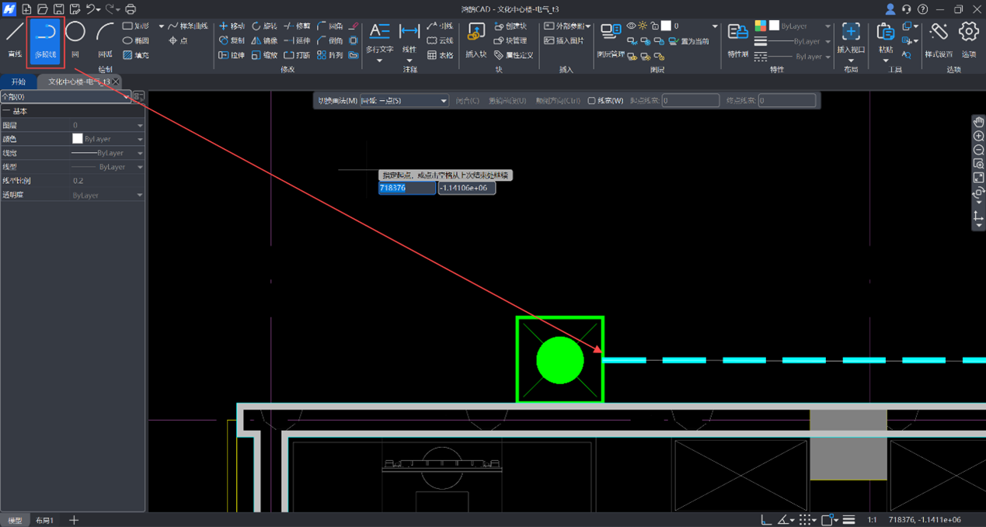Image resolution: width=986 pixels, height=527 pixels.
Task: Click the print icon in title bar
Action: click(131, 9)
